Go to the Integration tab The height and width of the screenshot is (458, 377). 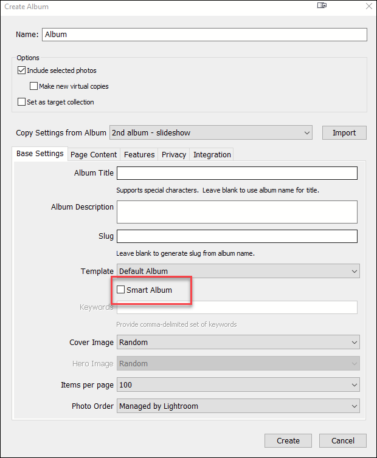[x=212, y=154]
